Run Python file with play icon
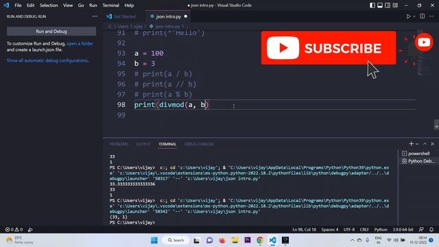The width and height of the screenshot is (439, 247). 408,16
